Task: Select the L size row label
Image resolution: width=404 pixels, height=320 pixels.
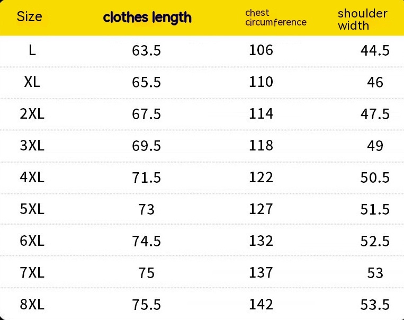Action: point(32,50)
